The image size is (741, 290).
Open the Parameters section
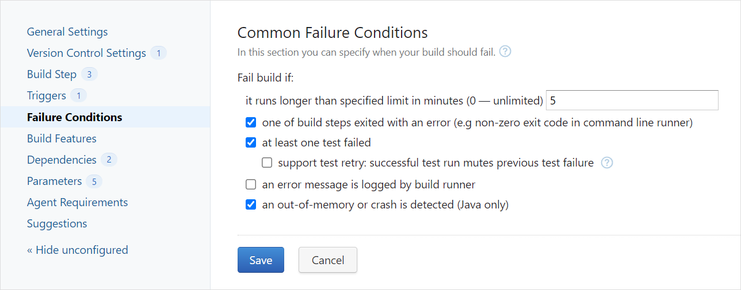55,181
